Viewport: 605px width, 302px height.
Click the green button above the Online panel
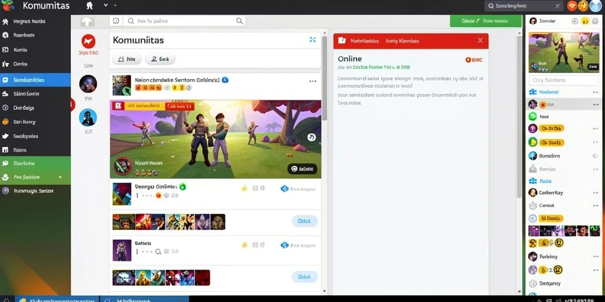pyautogui.click(x=486, y=21)
